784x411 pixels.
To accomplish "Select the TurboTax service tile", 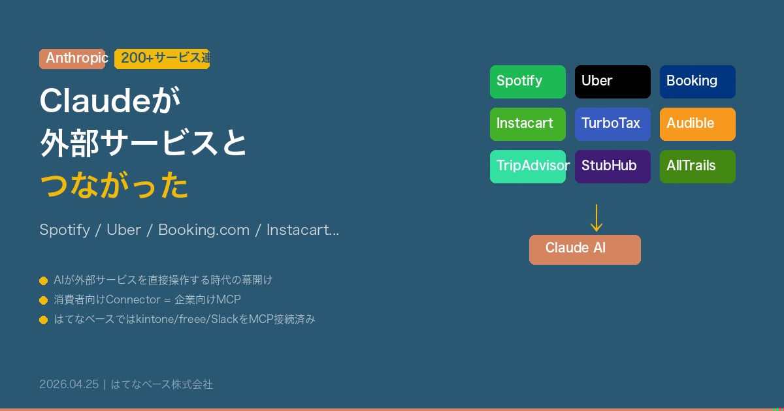I will click(613, 124).
